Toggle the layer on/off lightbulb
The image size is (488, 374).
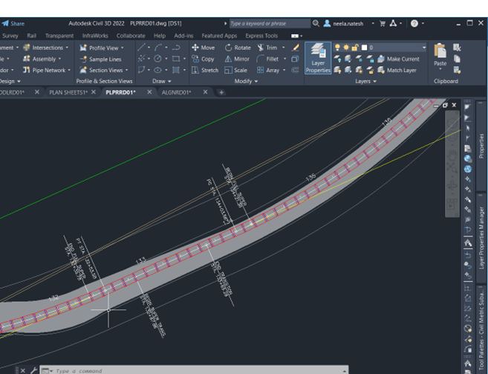337,48
